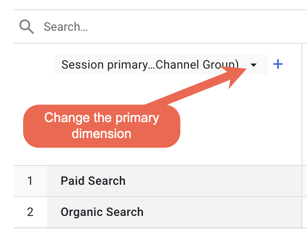The width and height of the screenshot is (307, 229).
Task: Click the black caret beside Channel Group
Action: 253,65
